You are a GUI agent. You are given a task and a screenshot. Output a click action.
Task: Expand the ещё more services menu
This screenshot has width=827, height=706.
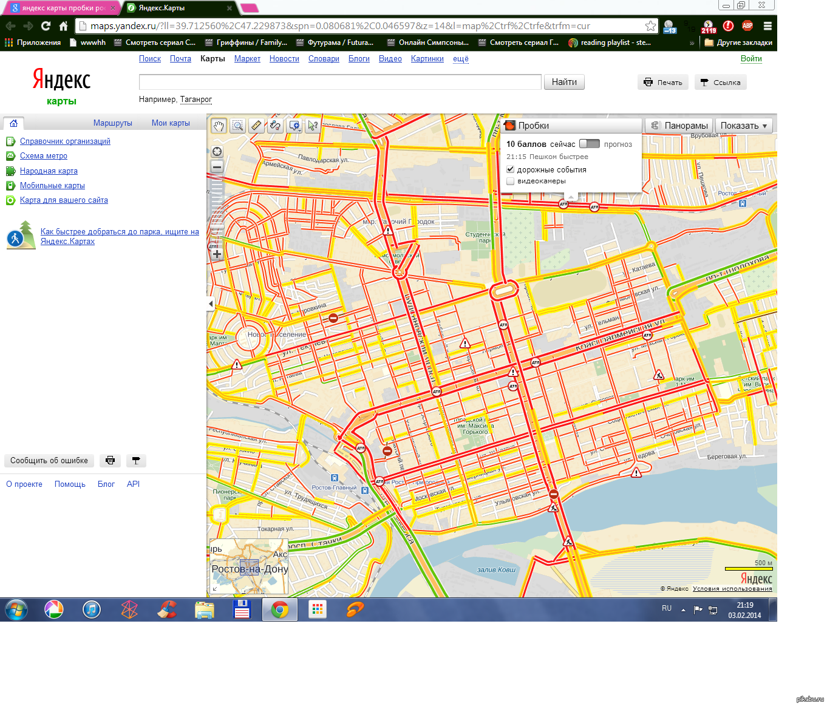coord(461,59)
